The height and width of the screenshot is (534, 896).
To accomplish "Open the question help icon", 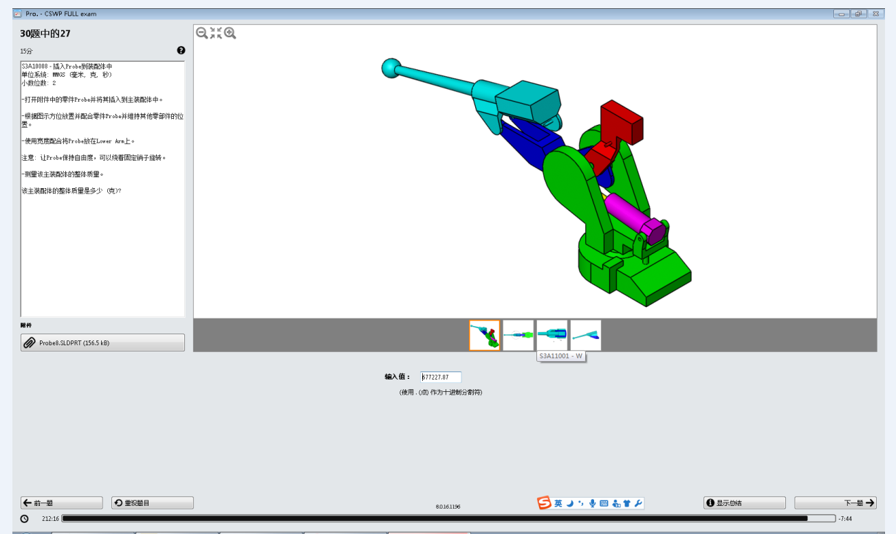I will [181, 50].
